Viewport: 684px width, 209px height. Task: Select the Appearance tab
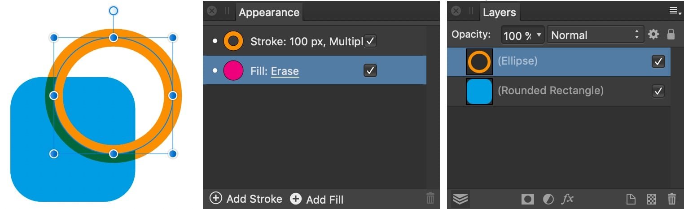[x=269, y=12]
